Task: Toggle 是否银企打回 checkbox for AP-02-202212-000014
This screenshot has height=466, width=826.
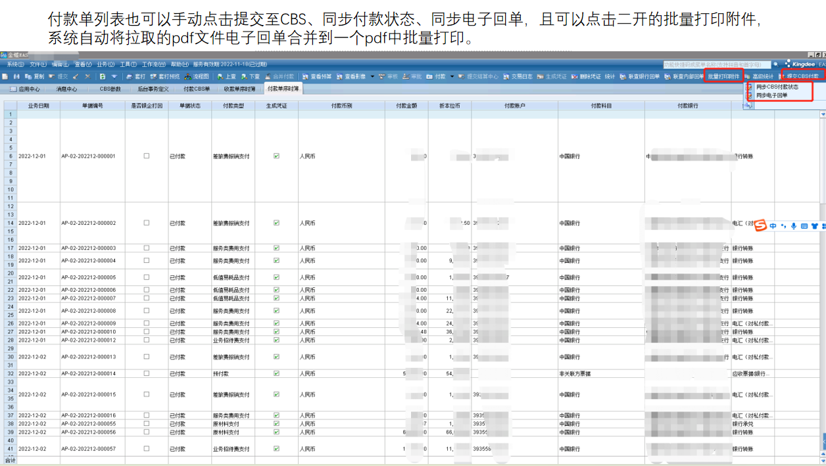Action: [147, 373]
